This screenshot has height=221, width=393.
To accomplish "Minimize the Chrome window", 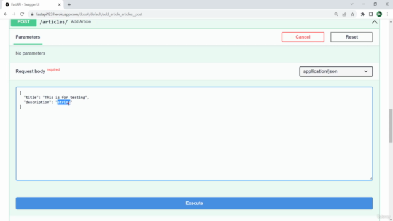I will (364, 4).
